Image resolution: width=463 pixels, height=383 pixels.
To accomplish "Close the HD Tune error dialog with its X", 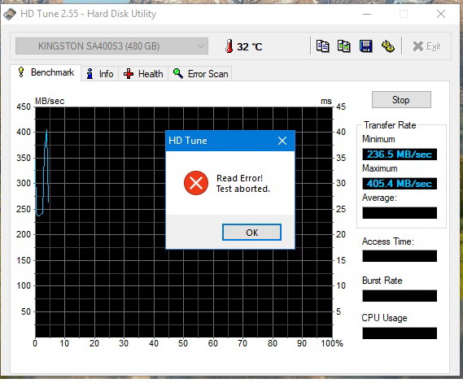I will (282, 141).
